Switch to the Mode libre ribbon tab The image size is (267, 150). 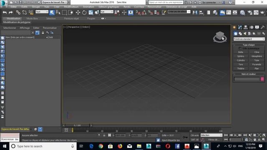(32, 18)
